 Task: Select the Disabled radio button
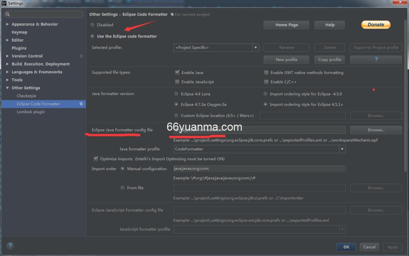click(92, 25)
